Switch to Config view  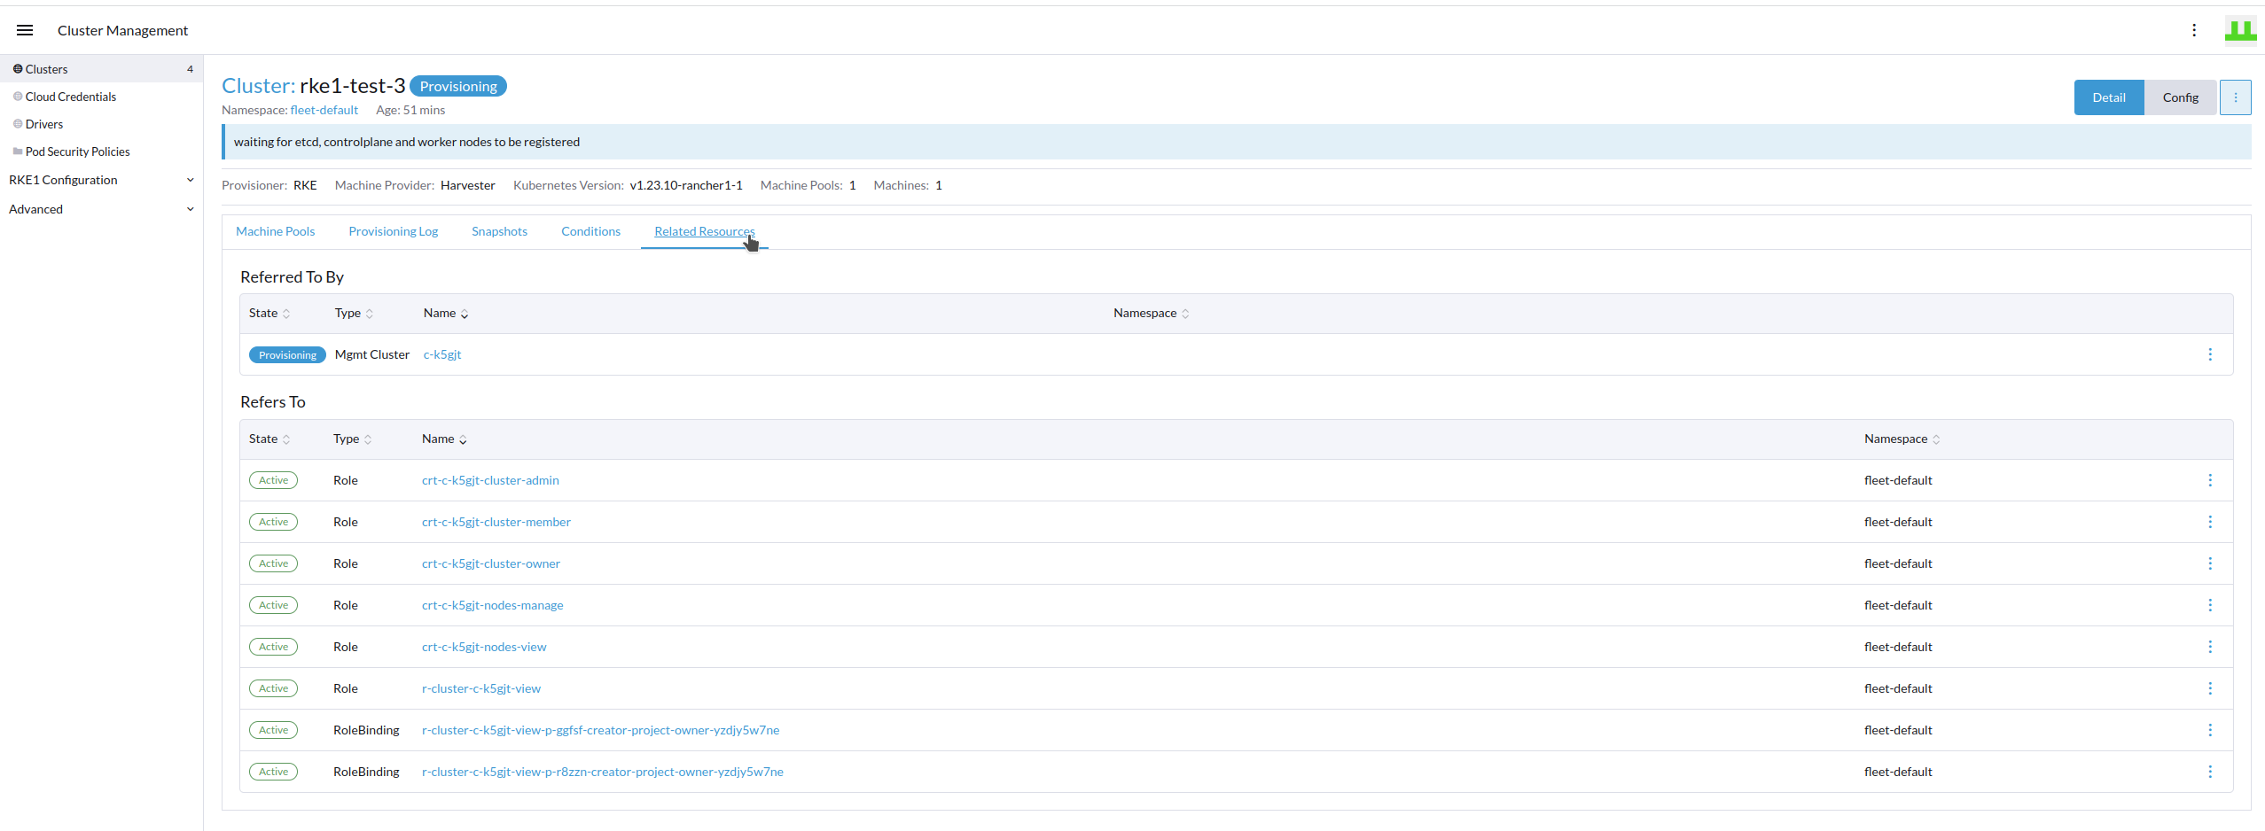[2180, 97]
